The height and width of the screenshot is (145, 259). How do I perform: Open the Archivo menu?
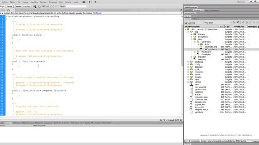[x=4, y=2]
